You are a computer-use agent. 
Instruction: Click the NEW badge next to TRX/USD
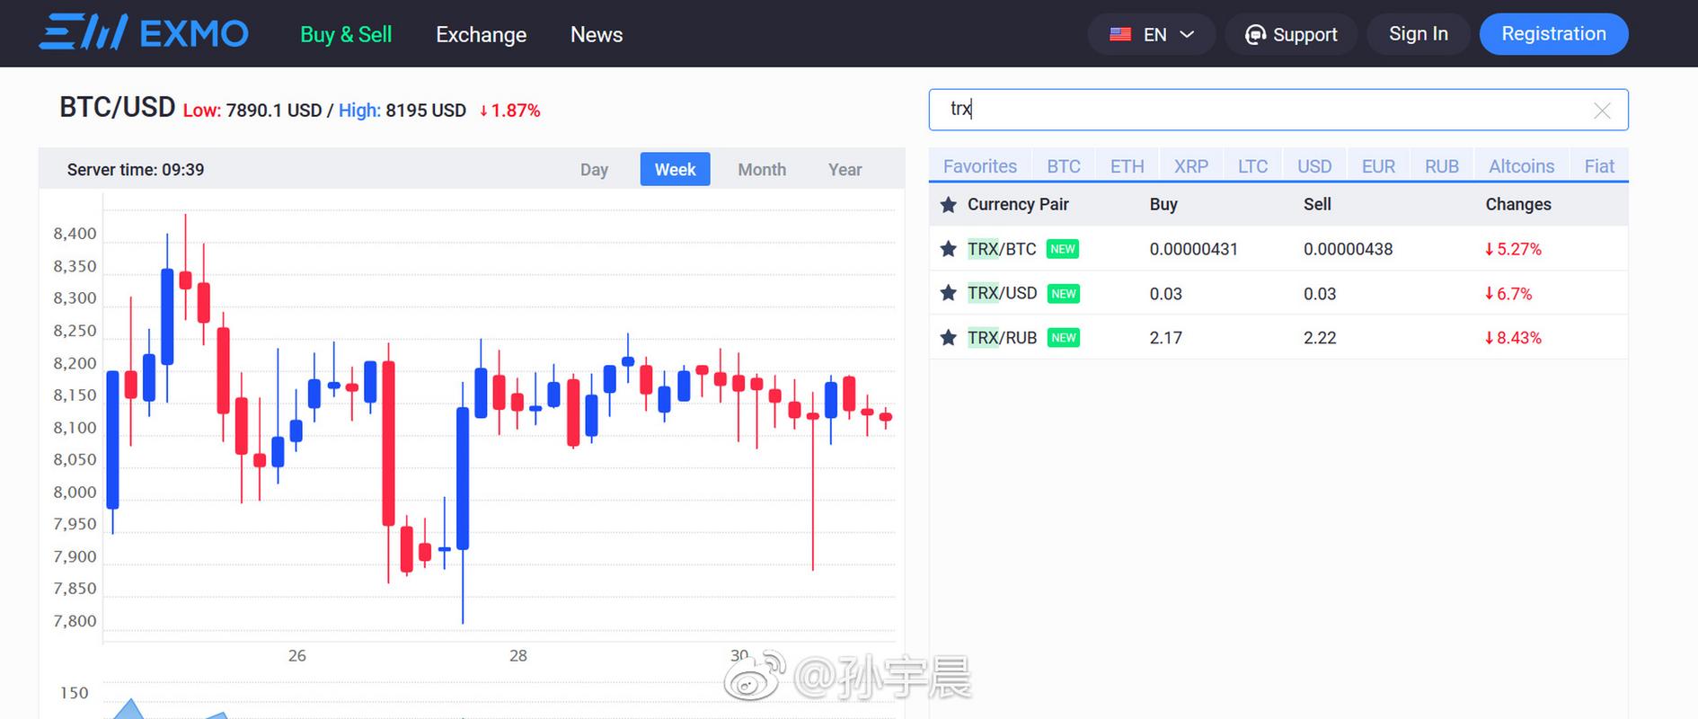(1064, 293)
